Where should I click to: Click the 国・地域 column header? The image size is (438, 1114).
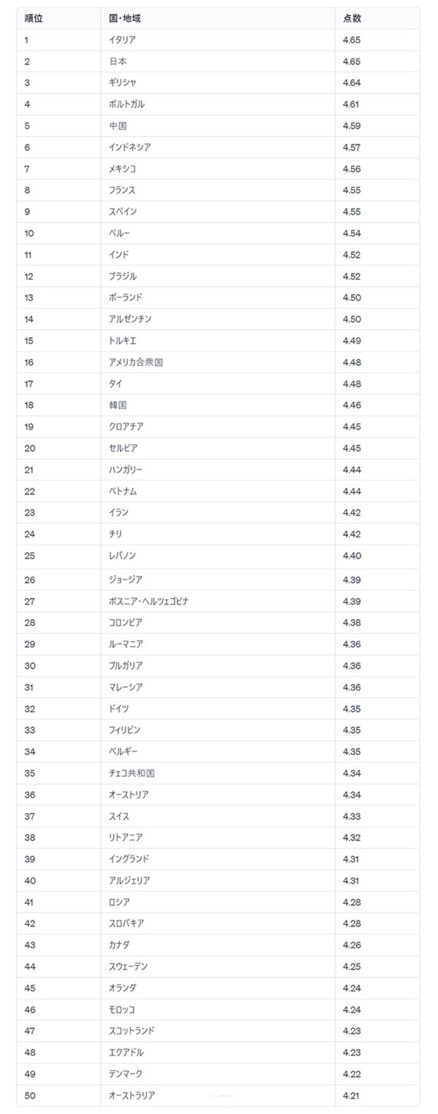[125, 18]
